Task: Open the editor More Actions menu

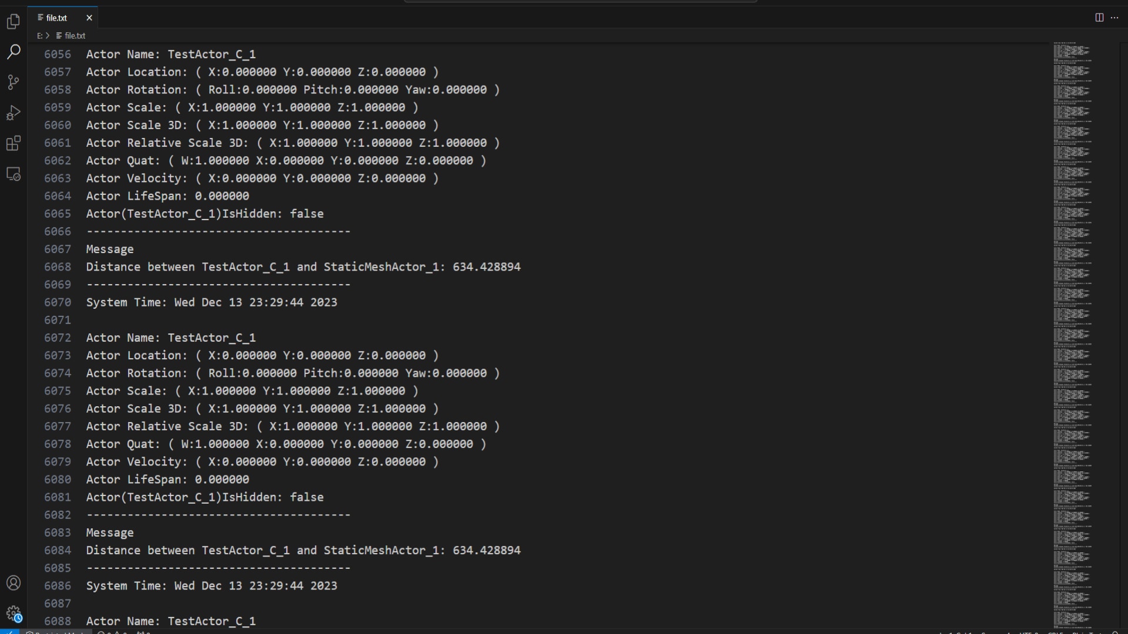Action: click(x=1115, y=17)
